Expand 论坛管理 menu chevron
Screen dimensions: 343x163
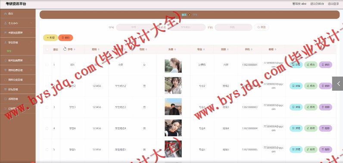tap(31, 89)
